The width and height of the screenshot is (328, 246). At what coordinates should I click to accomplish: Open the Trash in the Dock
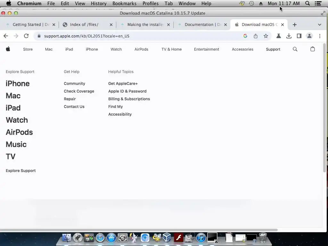click(263, 238)
